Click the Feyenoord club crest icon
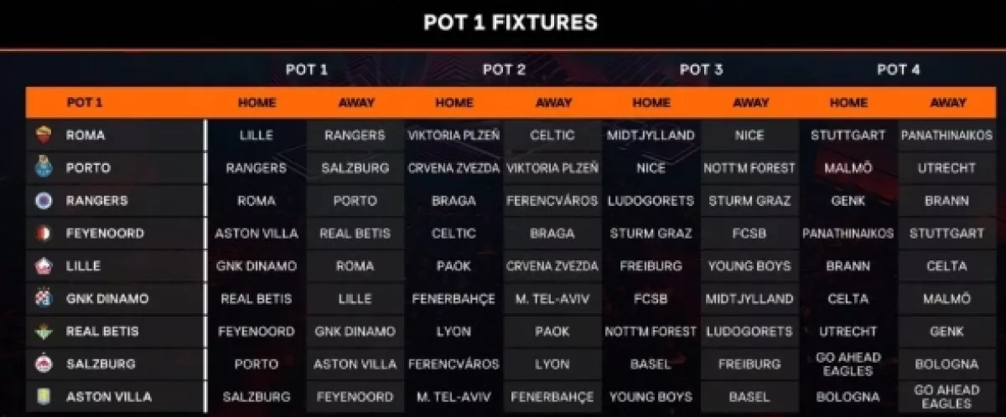This screenshot has height=417, width=1006. pos(44,234)
